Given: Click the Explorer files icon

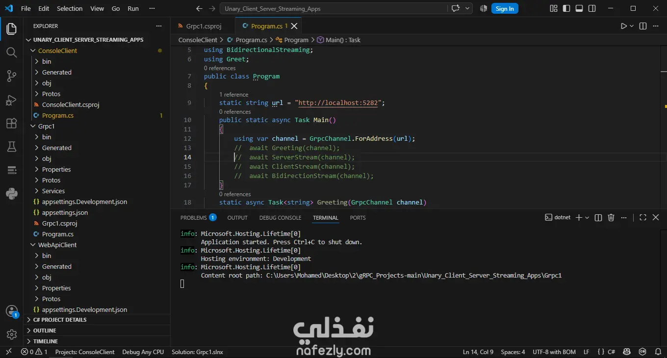Looking at the screenshot, I should coord(11,29).
